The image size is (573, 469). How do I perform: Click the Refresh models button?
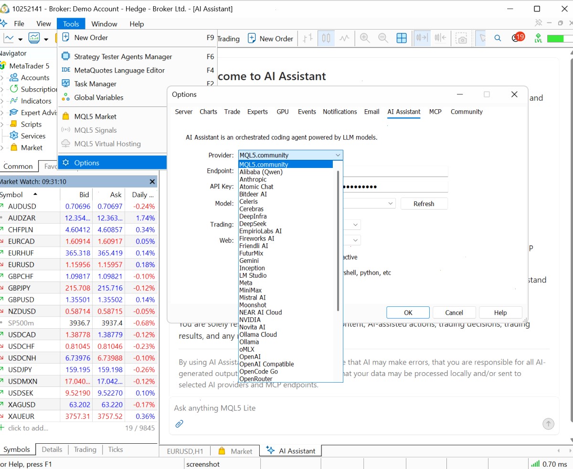click(424, 204)
